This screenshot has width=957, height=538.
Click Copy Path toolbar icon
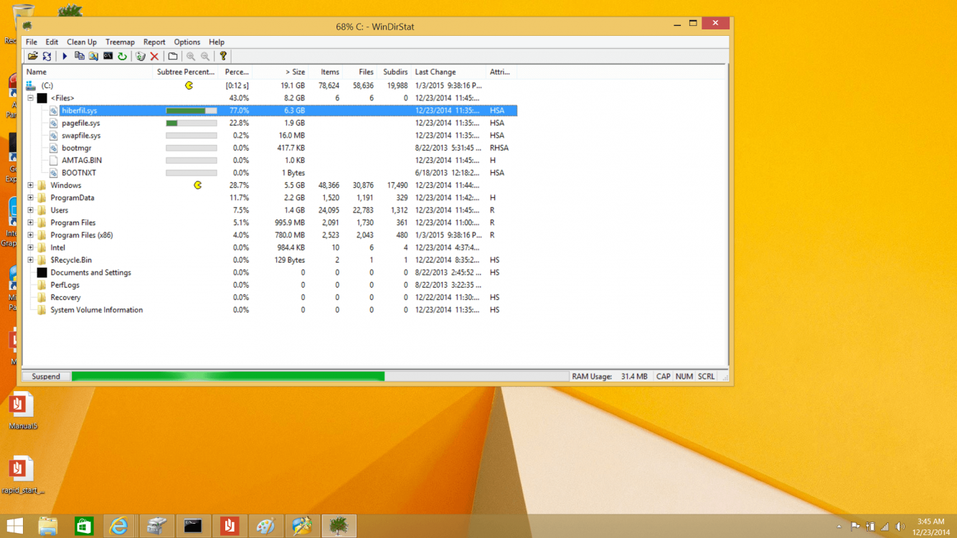79,56
